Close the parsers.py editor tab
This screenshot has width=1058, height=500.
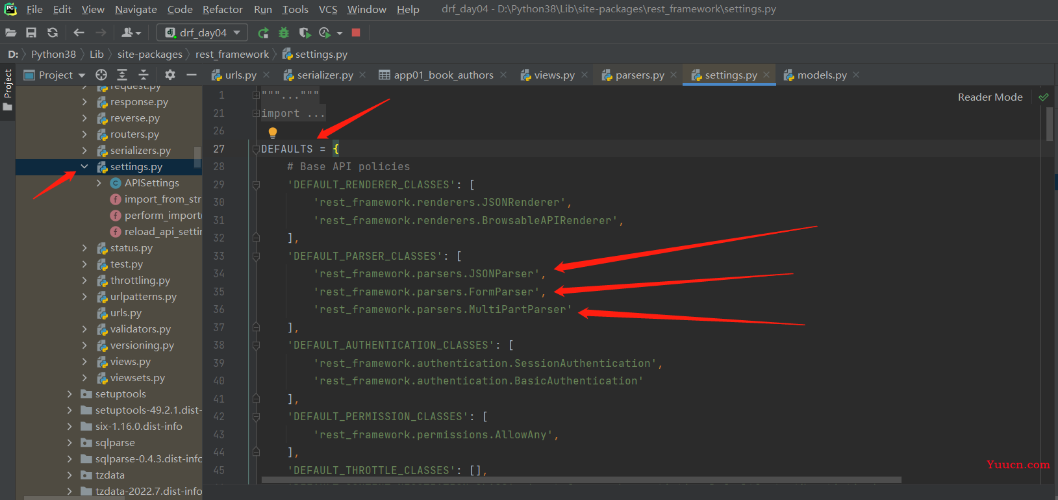pos(674,75)
